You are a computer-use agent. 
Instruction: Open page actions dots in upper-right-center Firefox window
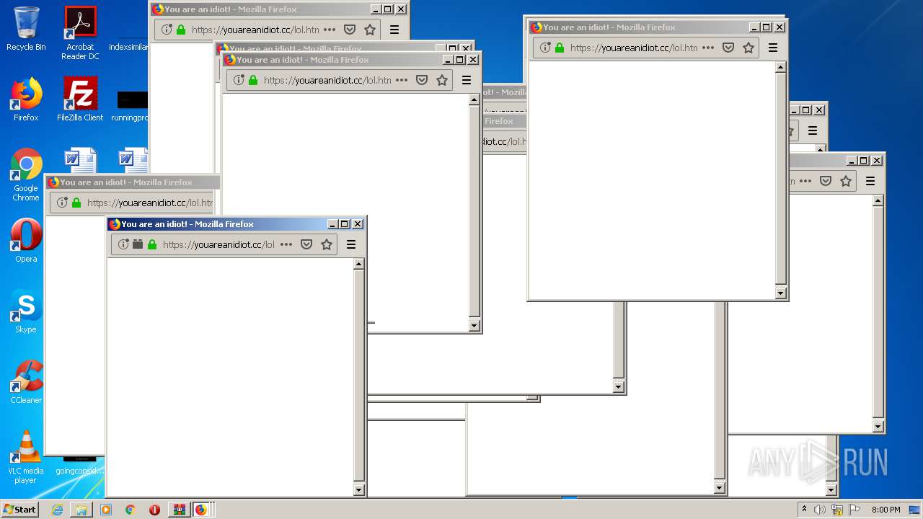[708, 48]
